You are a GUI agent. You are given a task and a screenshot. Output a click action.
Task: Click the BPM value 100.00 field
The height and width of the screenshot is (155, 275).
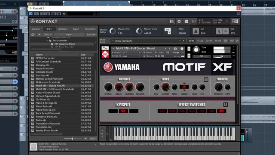coord(182,33)
